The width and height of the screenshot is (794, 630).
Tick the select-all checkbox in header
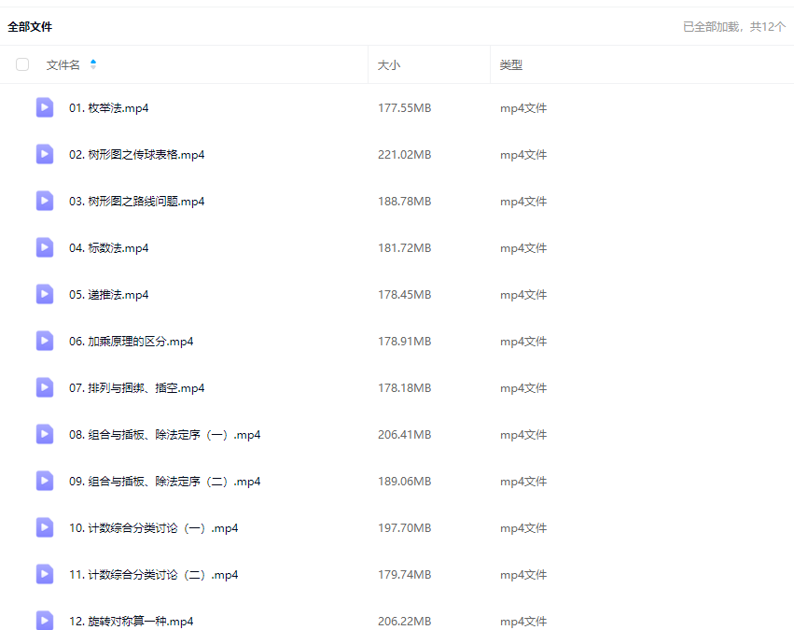[x=22, y=64]
